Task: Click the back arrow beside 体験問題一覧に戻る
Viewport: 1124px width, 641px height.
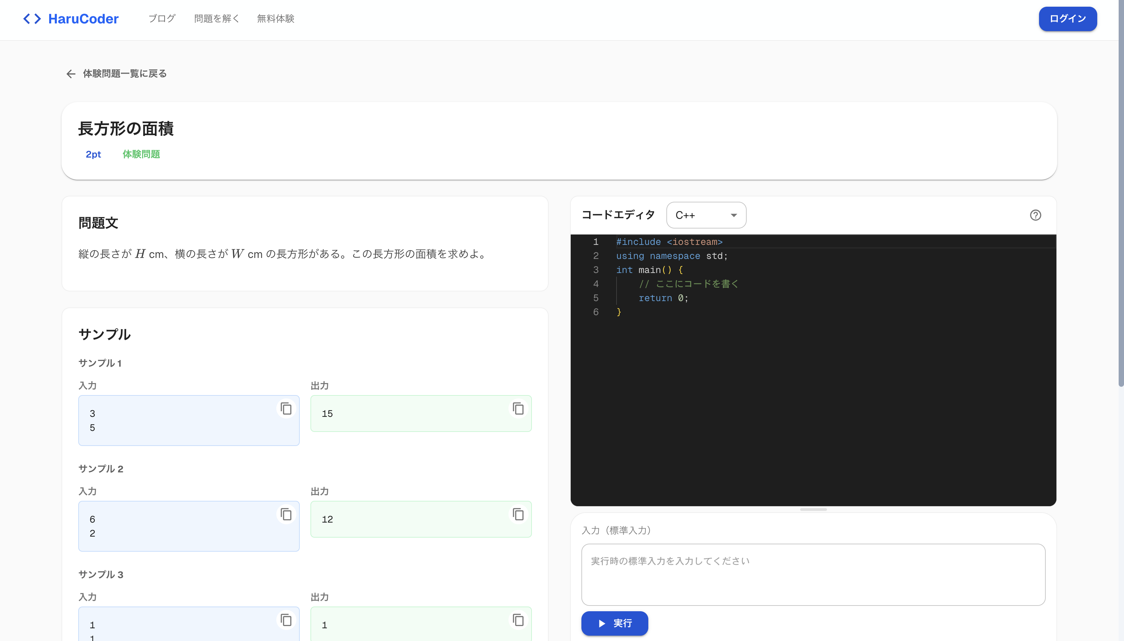Action: [71, 74]
